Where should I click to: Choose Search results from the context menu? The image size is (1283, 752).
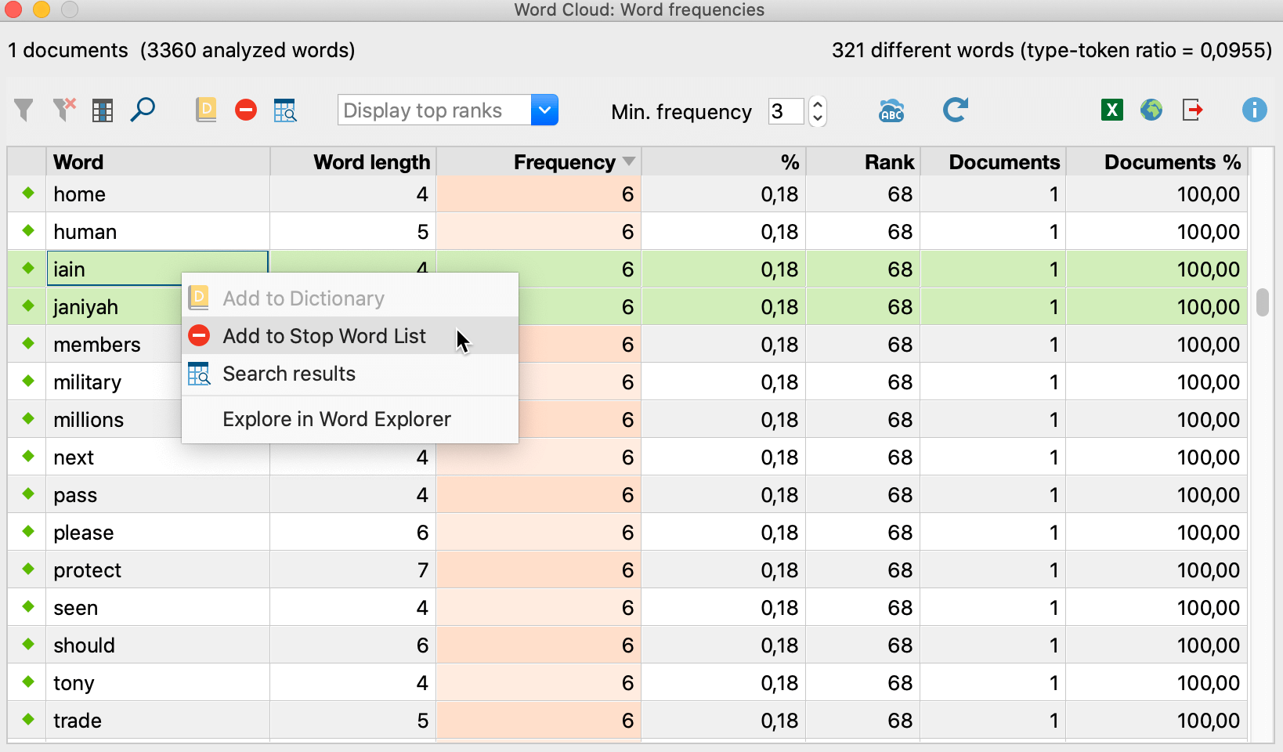click(x=288, y=374)
